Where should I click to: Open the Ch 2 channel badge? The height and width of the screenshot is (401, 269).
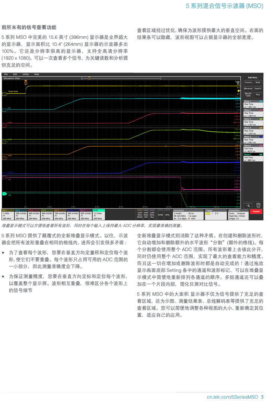tap(21, 215)
